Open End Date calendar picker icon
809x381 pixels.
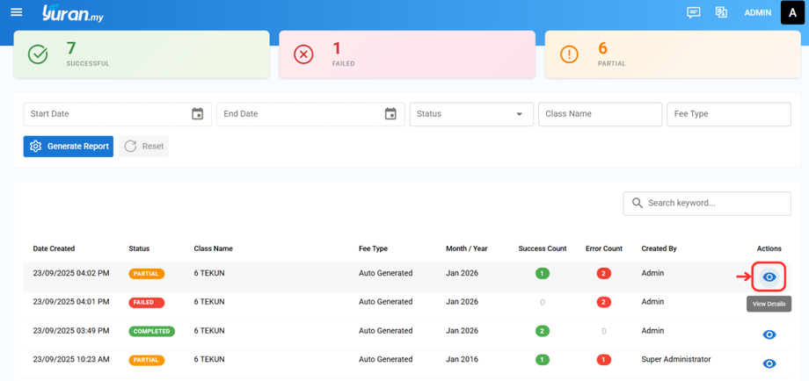(x=390, y=114)
